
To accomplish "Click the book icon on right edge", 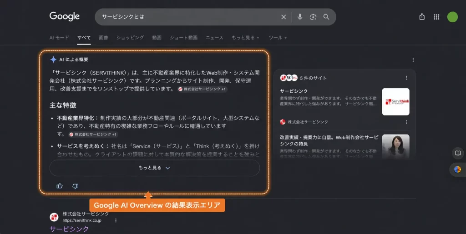I will point(458,153).
